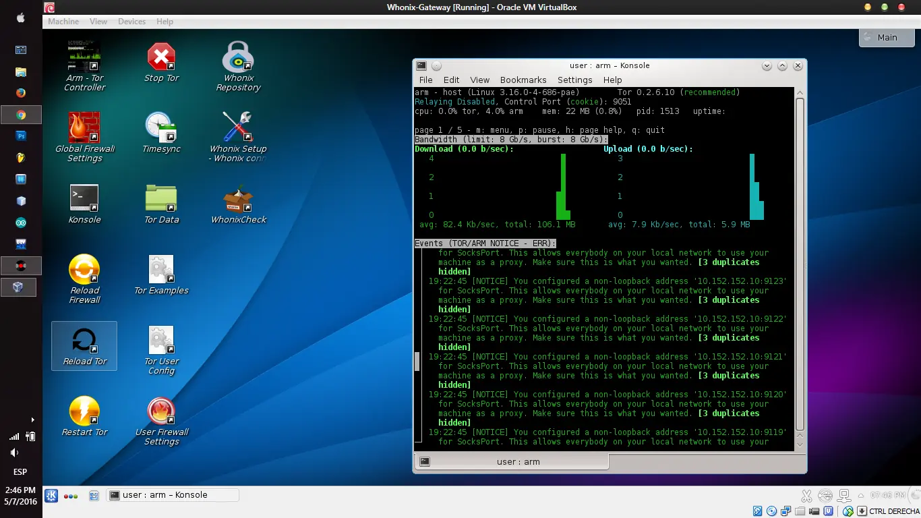This screenshot has width=921, height=518.
Task: Expand hidden host tray icons arrow
Action: (32, 420)
